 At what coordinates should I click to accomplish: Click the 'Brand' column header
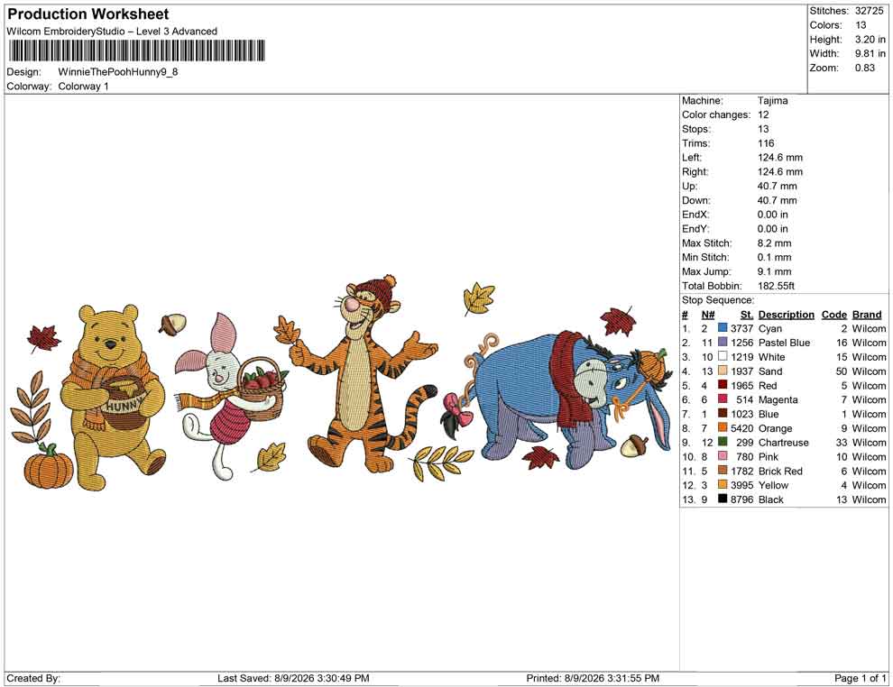[x=867, y=315]
